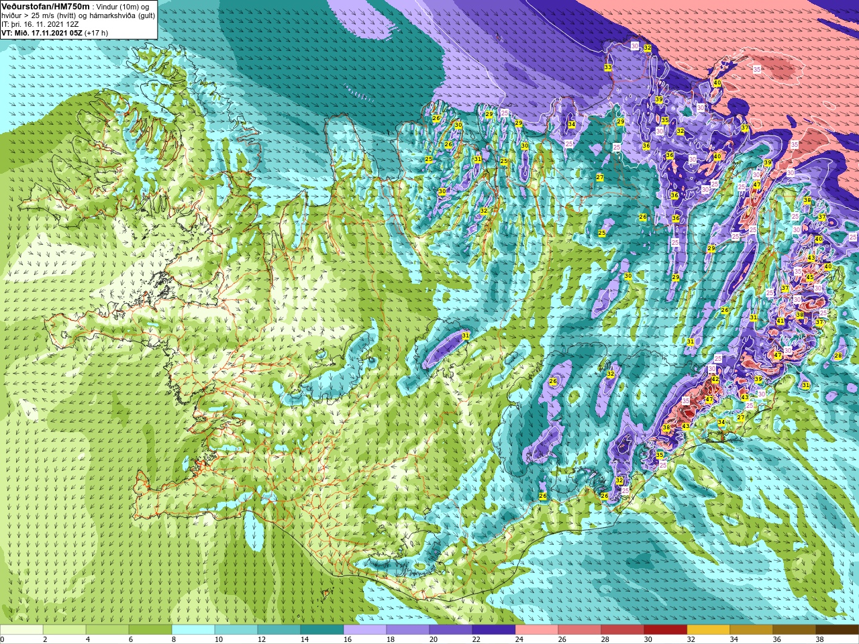The width and height of the screenshot is (859, 644).
Task: Click the '8' label on the color scale
Action: click(174, 639)
